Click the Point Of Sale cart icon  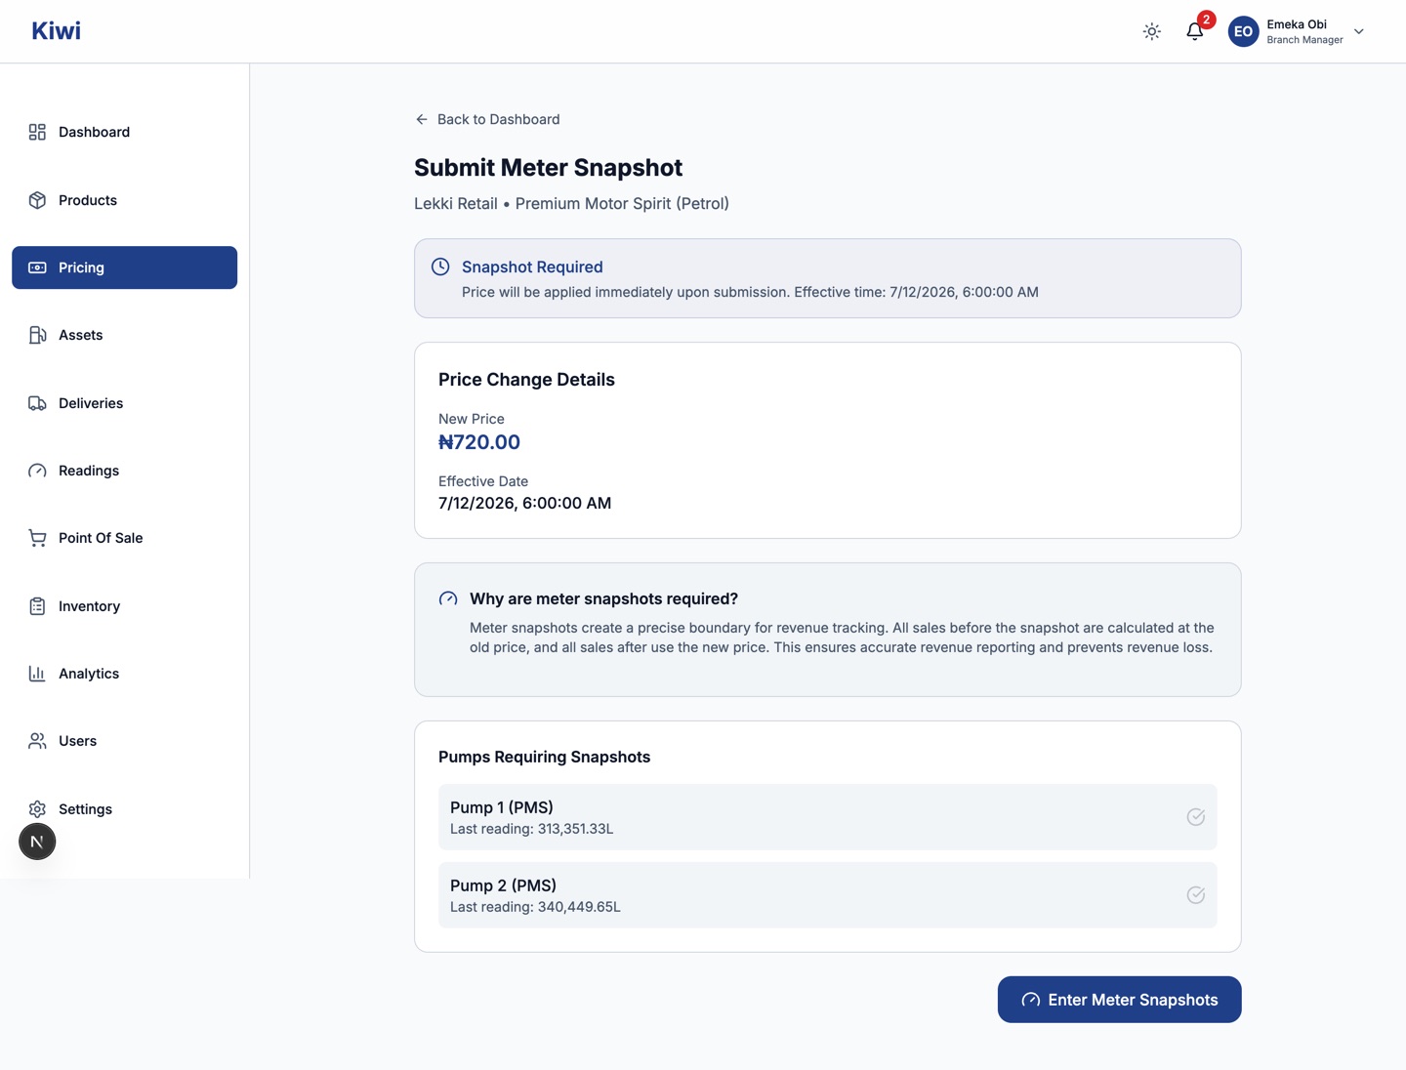pos(37,538)
